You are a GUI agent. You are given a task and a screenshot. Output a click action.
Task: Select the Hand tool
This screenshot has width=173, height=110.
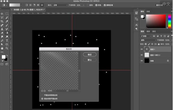point(2,48)
